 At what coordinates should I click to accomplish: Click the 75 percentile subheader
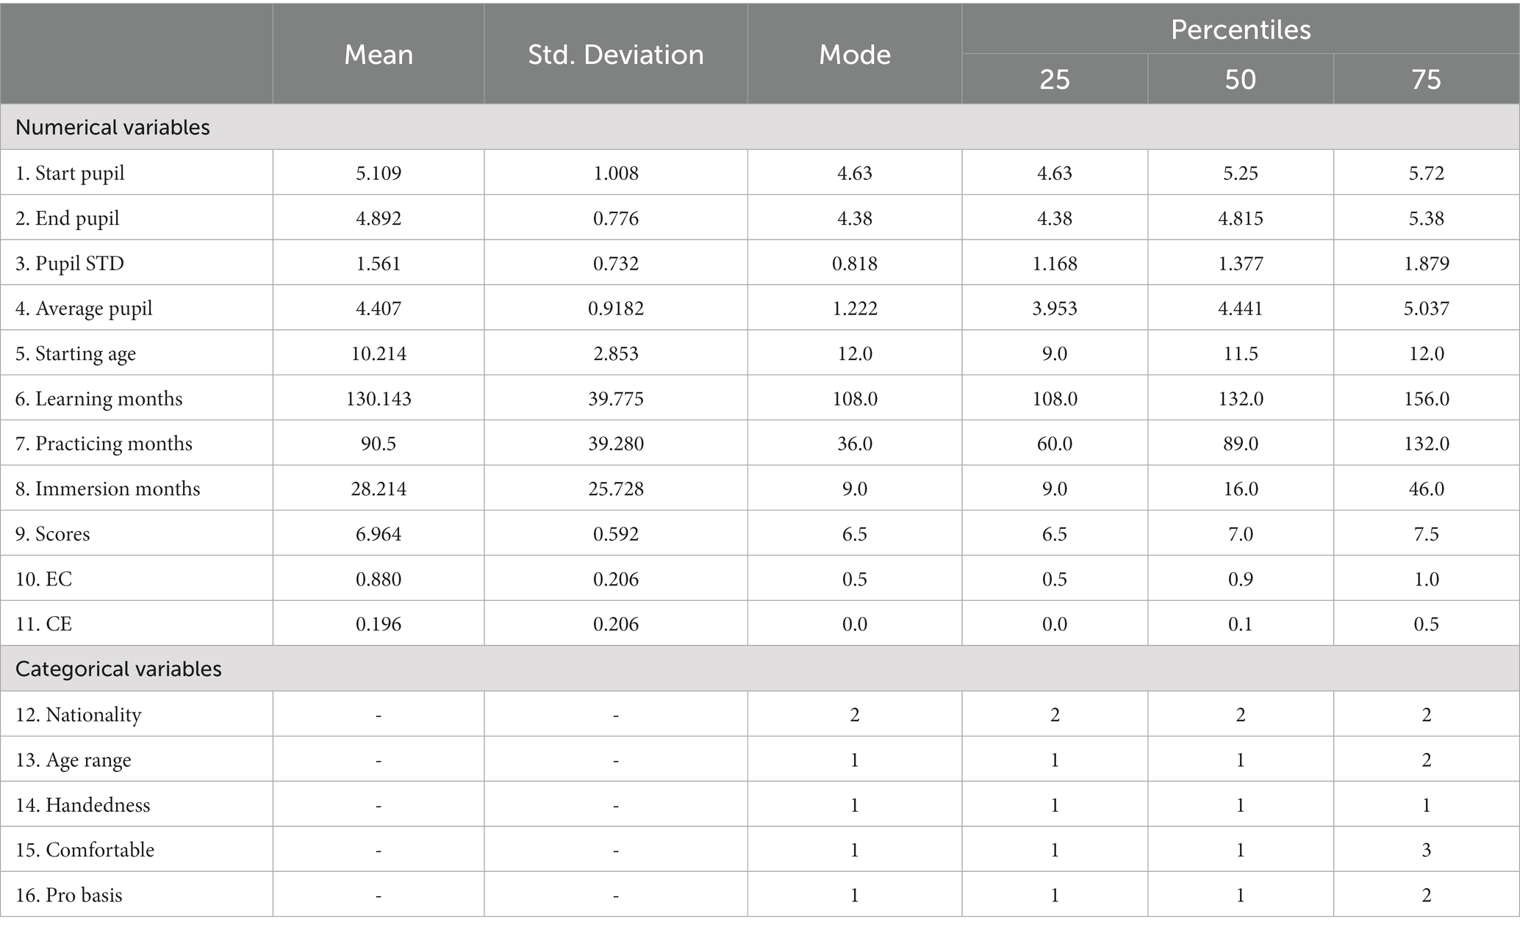1427,79
